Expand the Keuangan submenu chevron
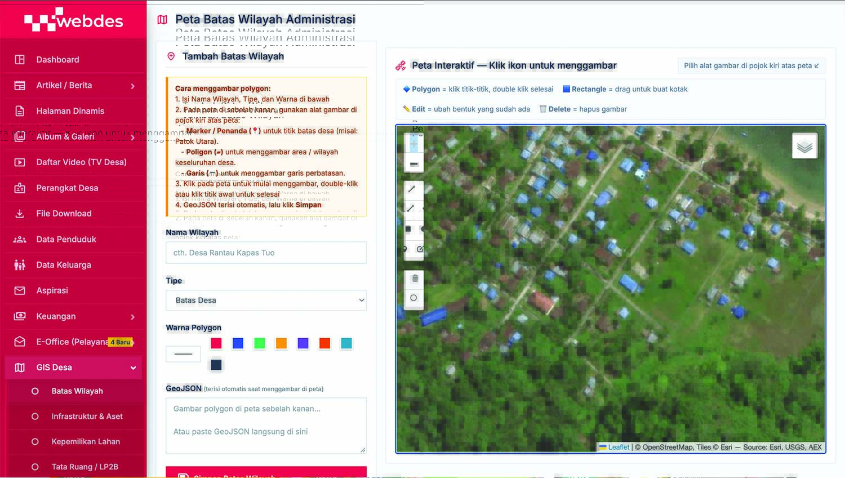Viewport: 845px width, 478px height. pos(133,317)
